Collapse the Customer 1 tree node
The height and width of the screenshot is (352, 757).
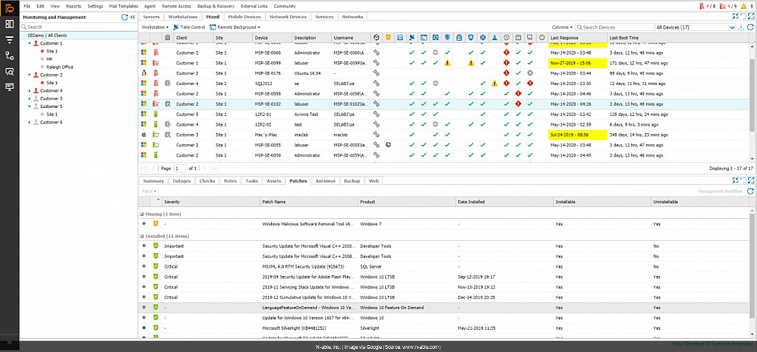coord(29,44)
